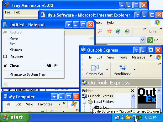Click the My Computer title bar icon
163x122 pixels.
click(6, 96)
